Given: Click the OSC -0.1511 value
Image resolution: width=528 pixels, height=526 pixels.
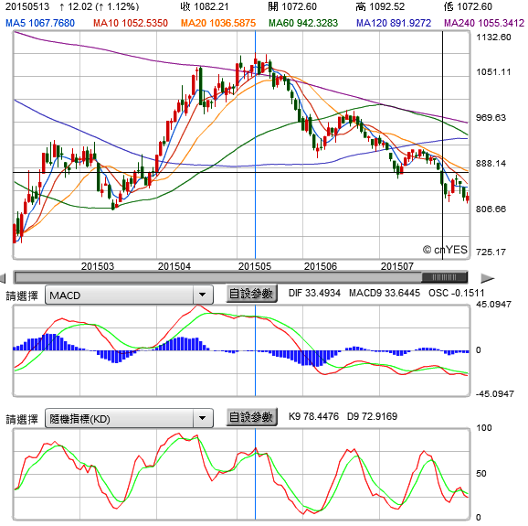Looking at the screenshot, I should [x=456, y=293].
